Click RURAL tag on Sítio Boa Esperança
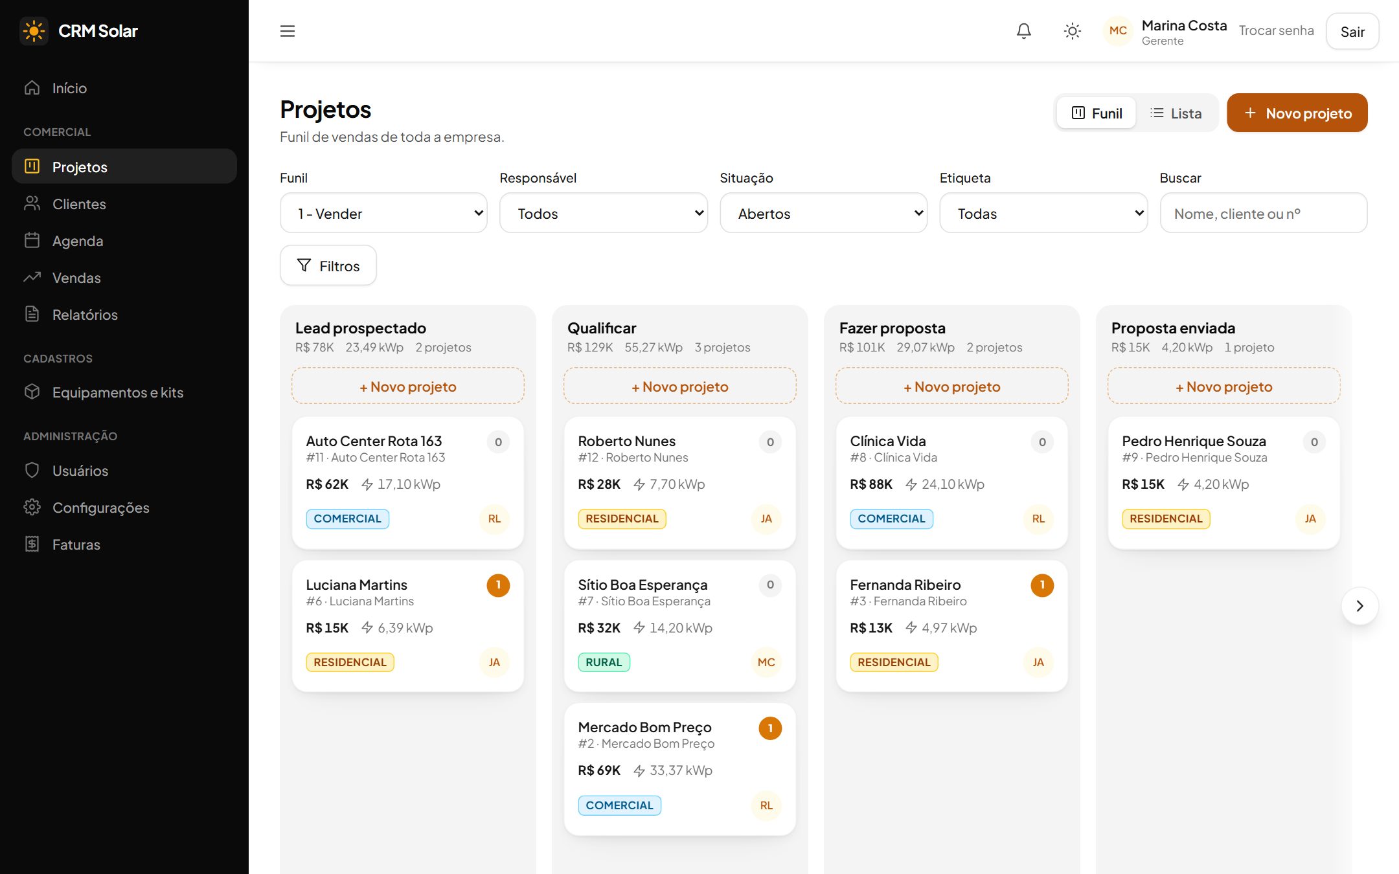Screen dimensions: 1399x874 coord(604,662)
